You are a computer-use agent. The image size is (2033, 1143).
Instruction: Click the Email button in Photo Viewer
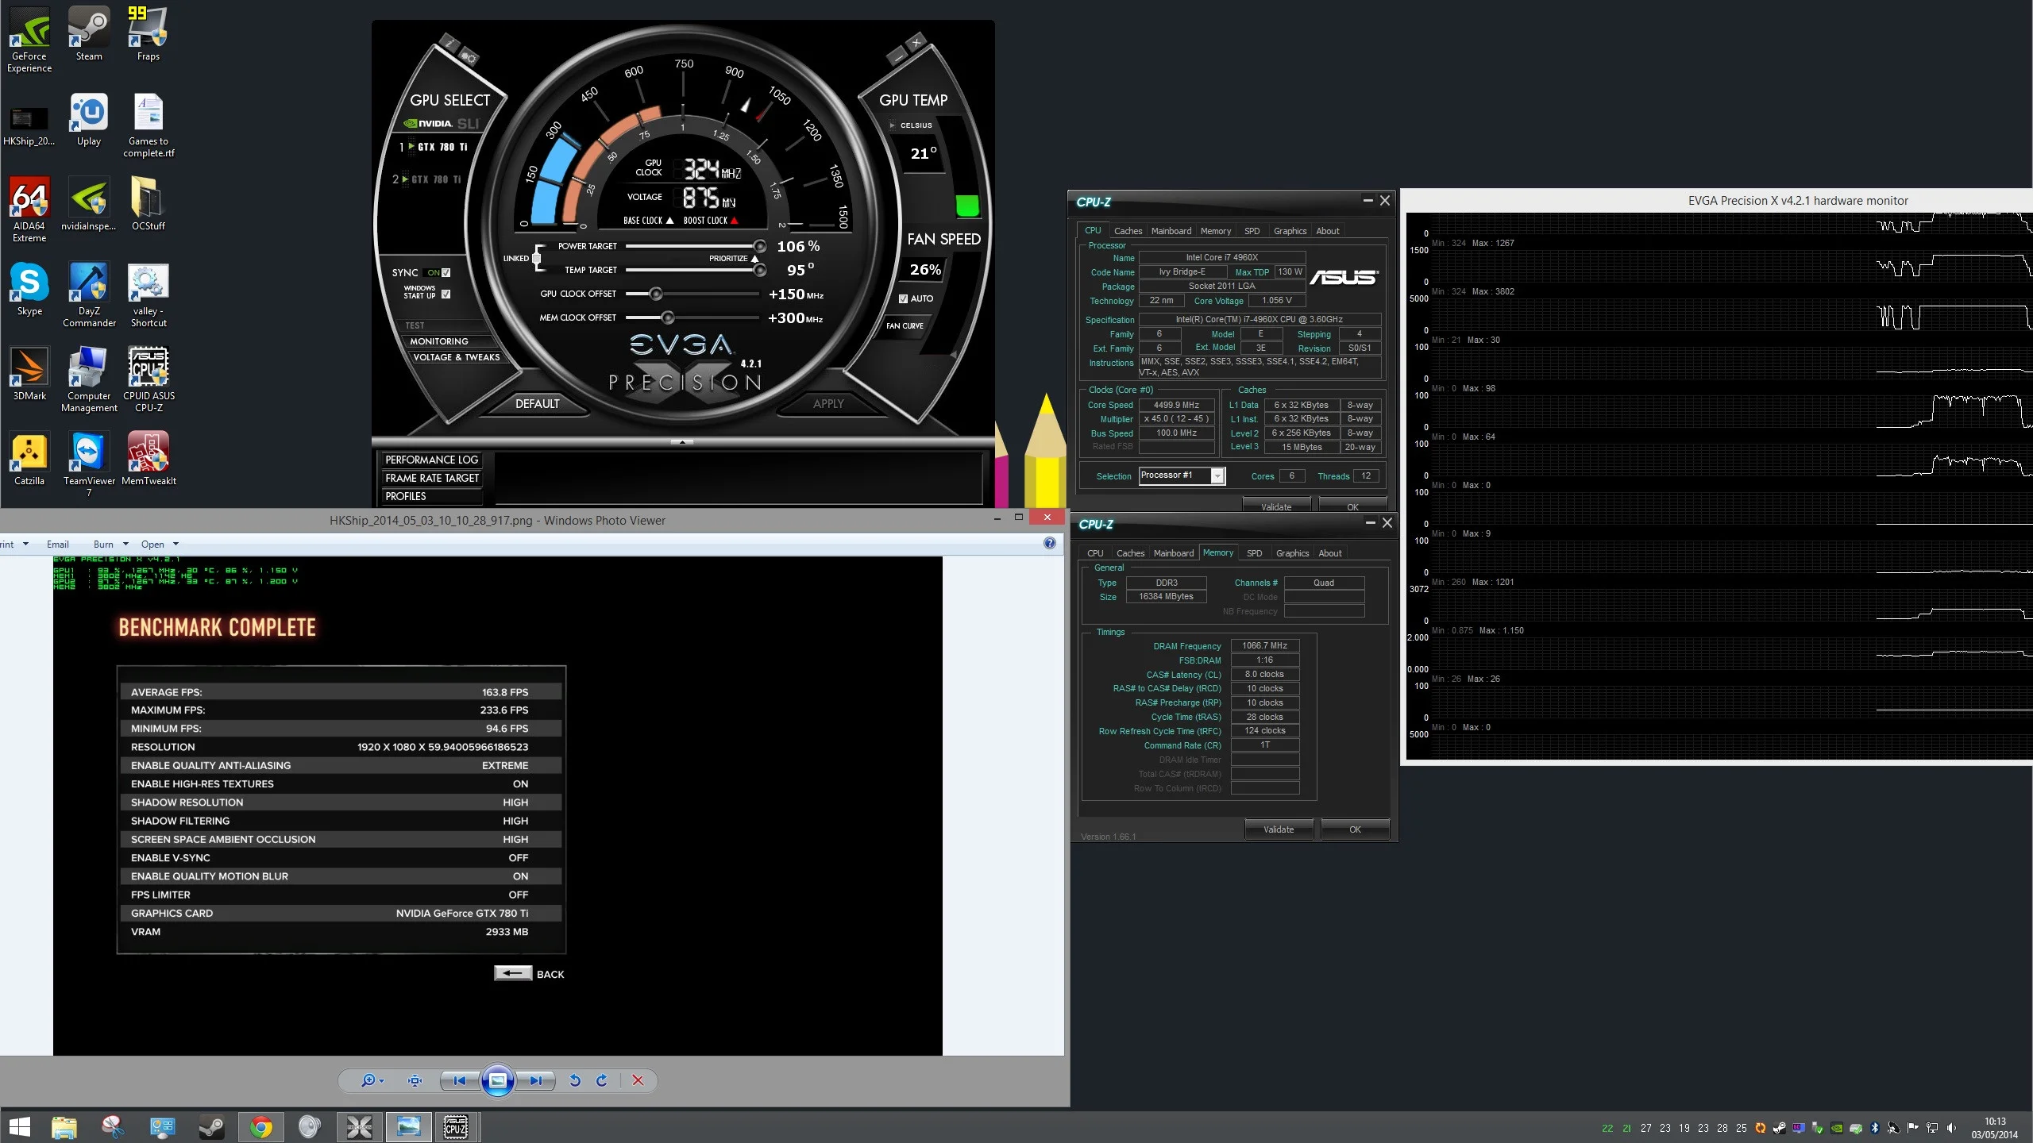58,544
